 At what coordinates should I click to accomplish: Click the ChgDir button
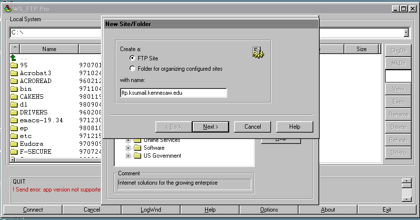click(x=398, y=51)
